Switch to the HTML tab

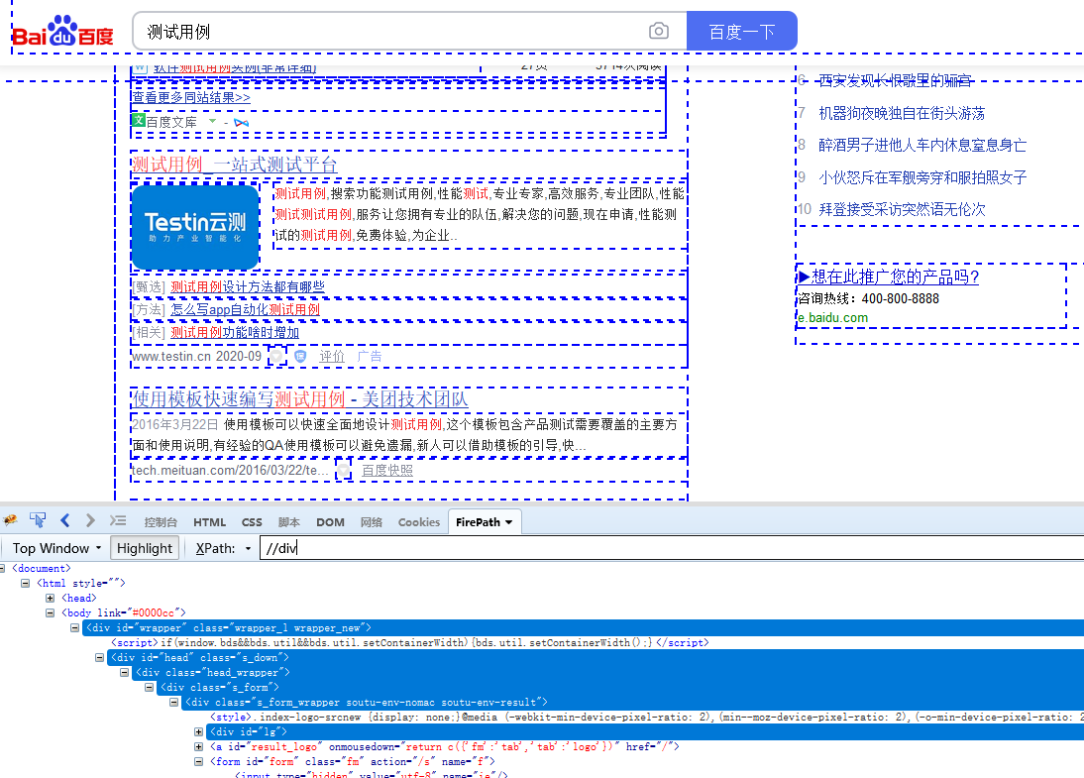(209, 522)
